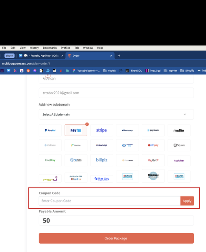The height and width of the screenshot is (252, 206).
Task: Open the Tab menu
Action: pos(77,48)
